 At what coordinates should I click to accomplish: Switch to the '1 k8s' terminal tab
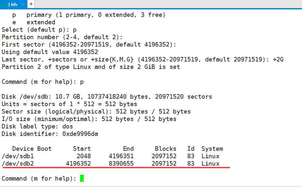pos(12,5)
